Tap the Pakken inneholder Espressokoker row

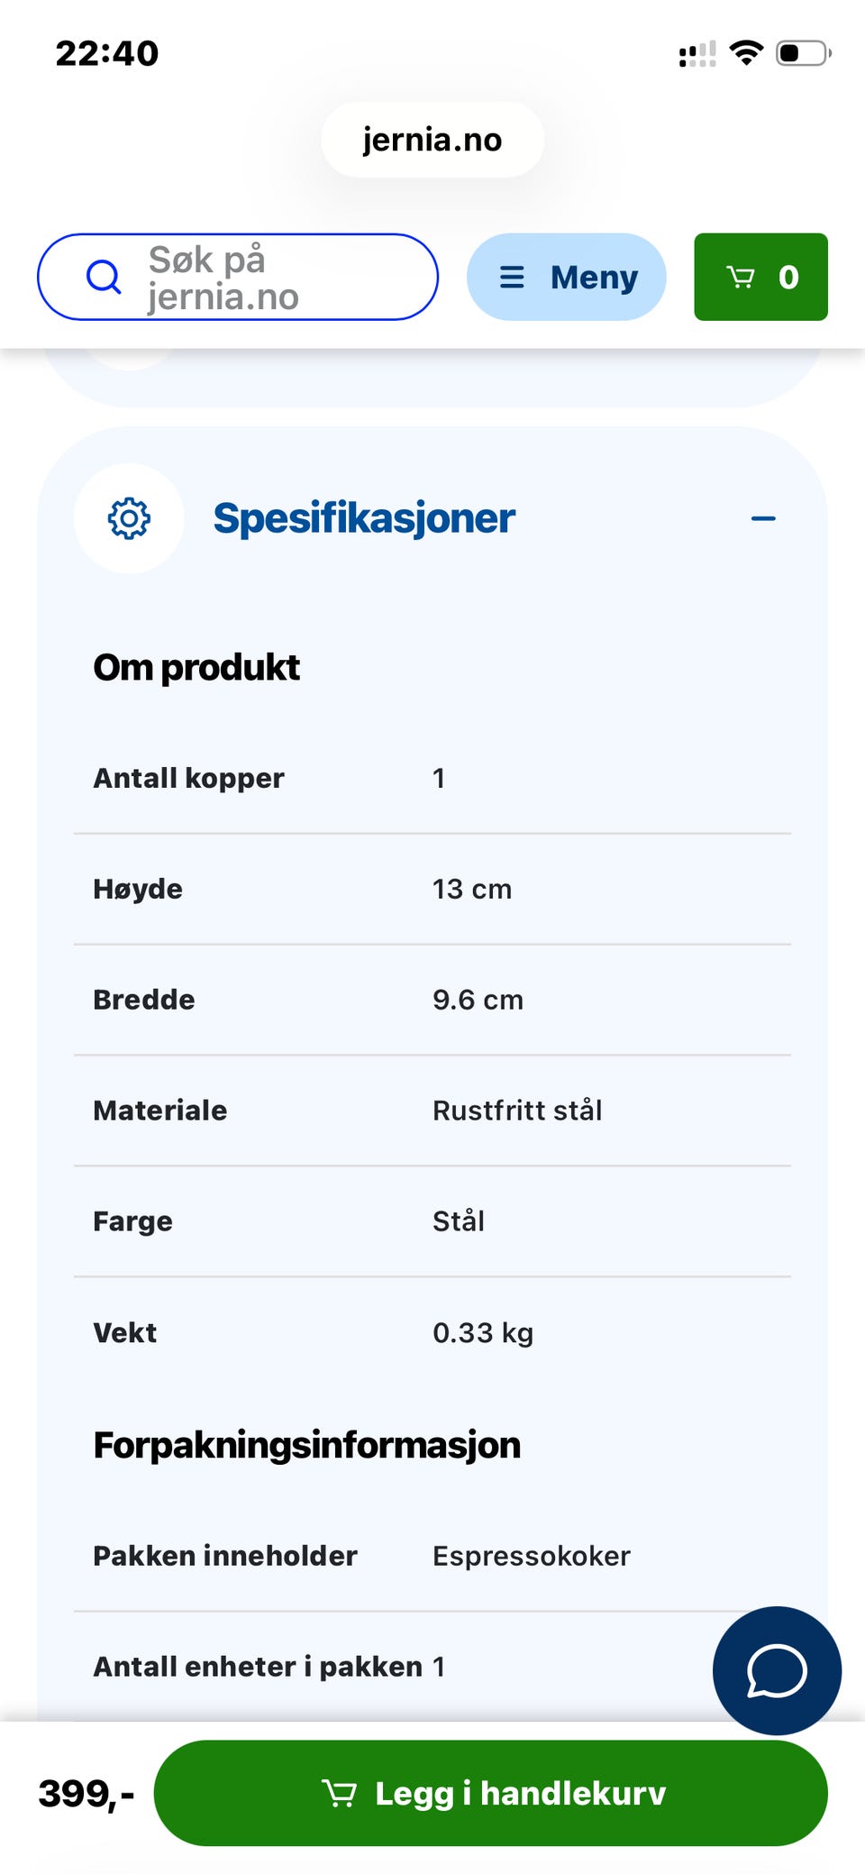pyautogui.click(x=432, y=1556)
